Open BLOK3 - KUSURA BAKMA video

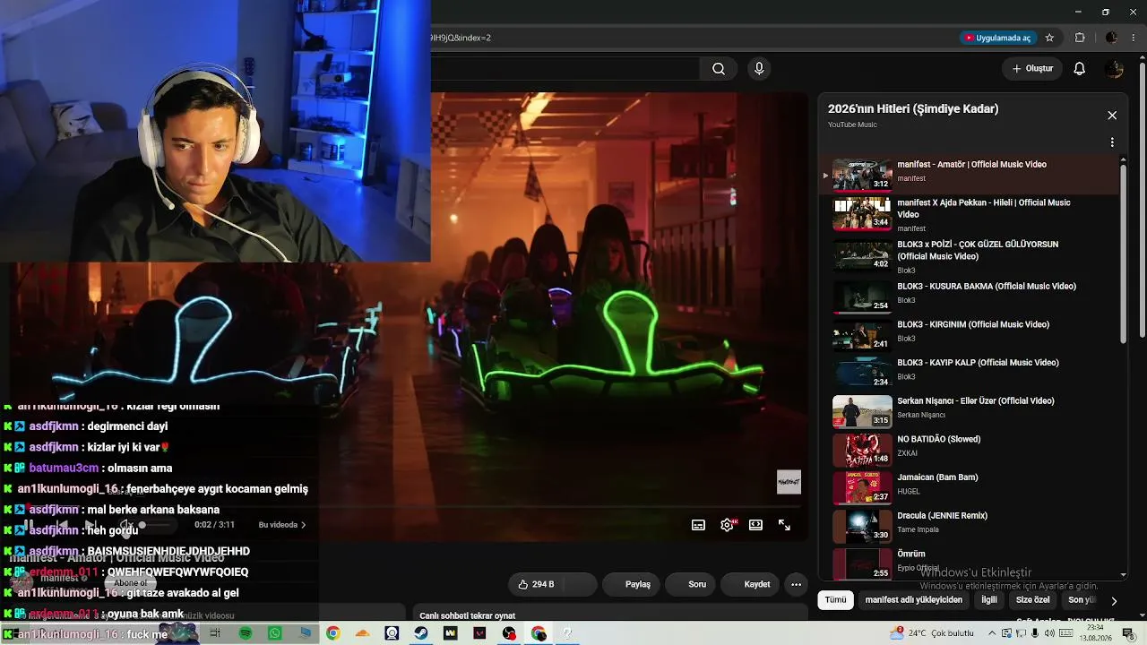[970, 297]
